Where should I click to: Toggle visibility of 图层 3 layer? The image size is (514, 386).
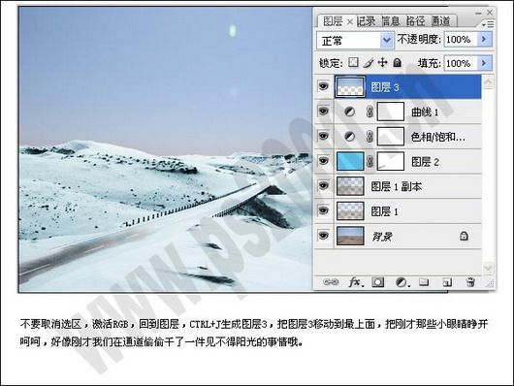[x=324, y=86]
